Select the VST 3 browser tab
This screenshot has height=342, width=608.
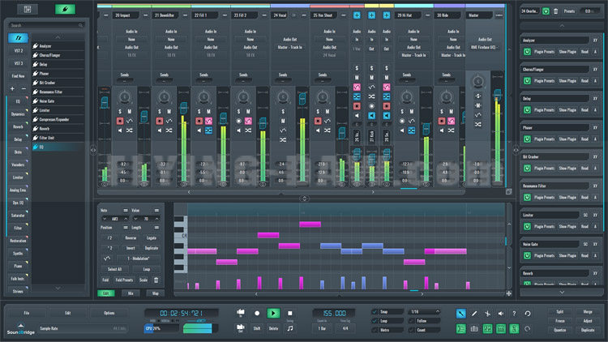(18, 63)
